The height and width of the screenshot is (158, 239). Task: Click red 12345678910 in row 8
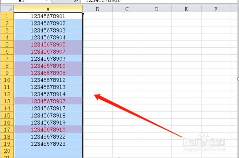point(48,66)
